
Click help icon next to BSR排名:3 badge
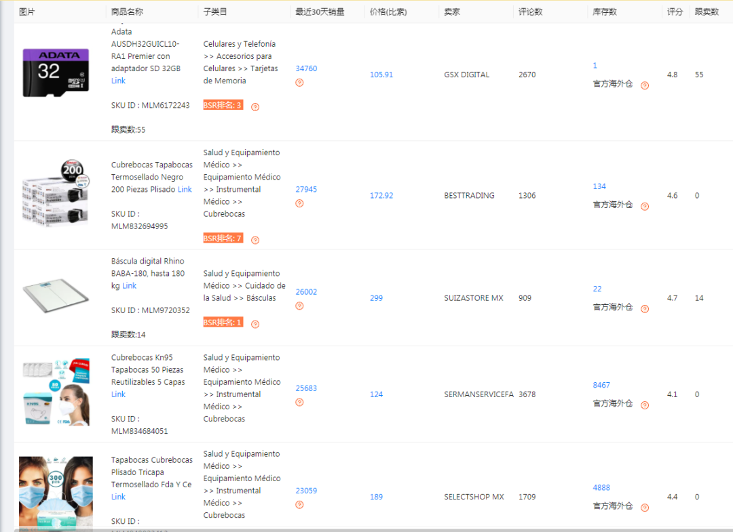[255, 106]
